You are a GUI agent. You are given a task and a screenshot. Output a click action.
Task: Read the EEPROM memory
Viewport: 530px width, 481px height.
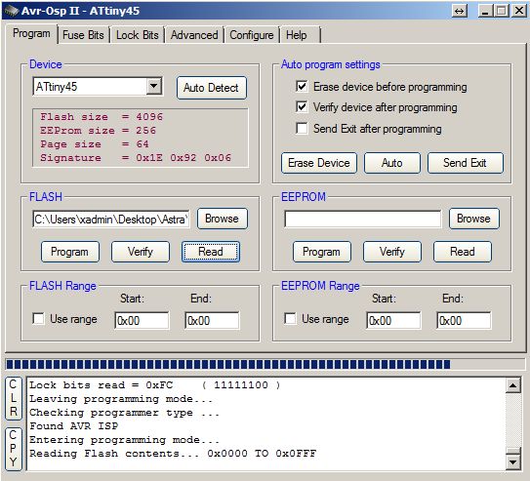click(x=463, y=252)
